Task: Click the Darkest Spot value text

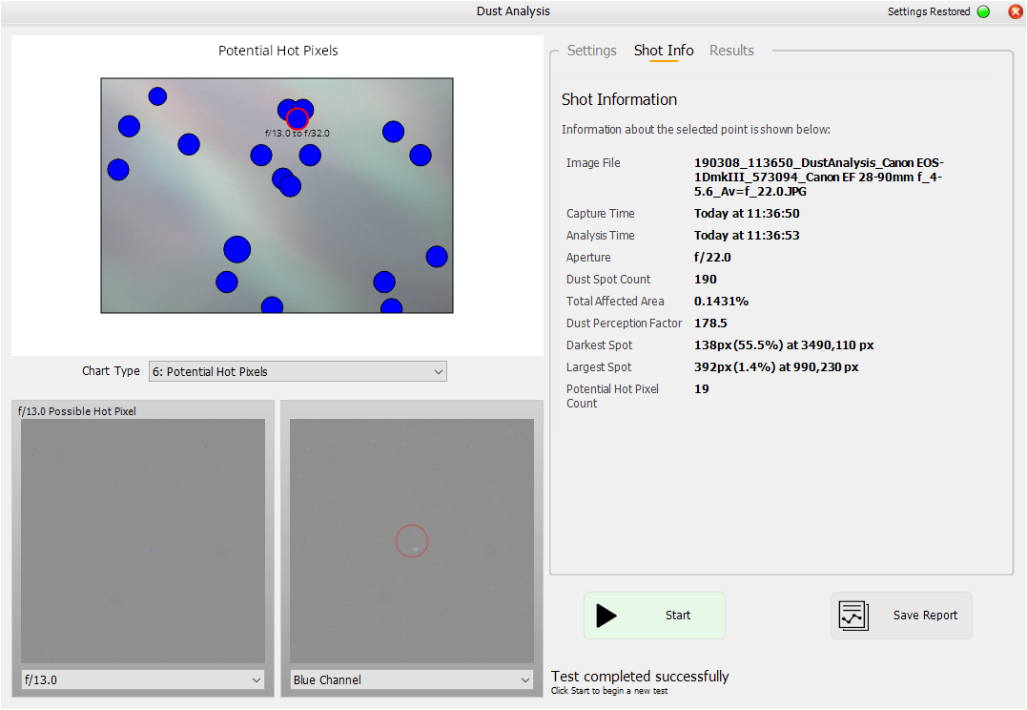Action: (x=784, y=345)
